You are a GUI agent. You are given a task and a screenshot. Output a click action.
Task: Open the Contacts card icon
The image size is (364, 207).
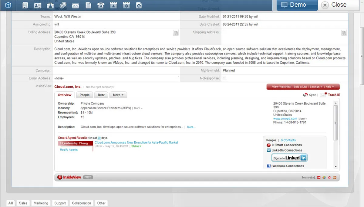click(38, 5)
